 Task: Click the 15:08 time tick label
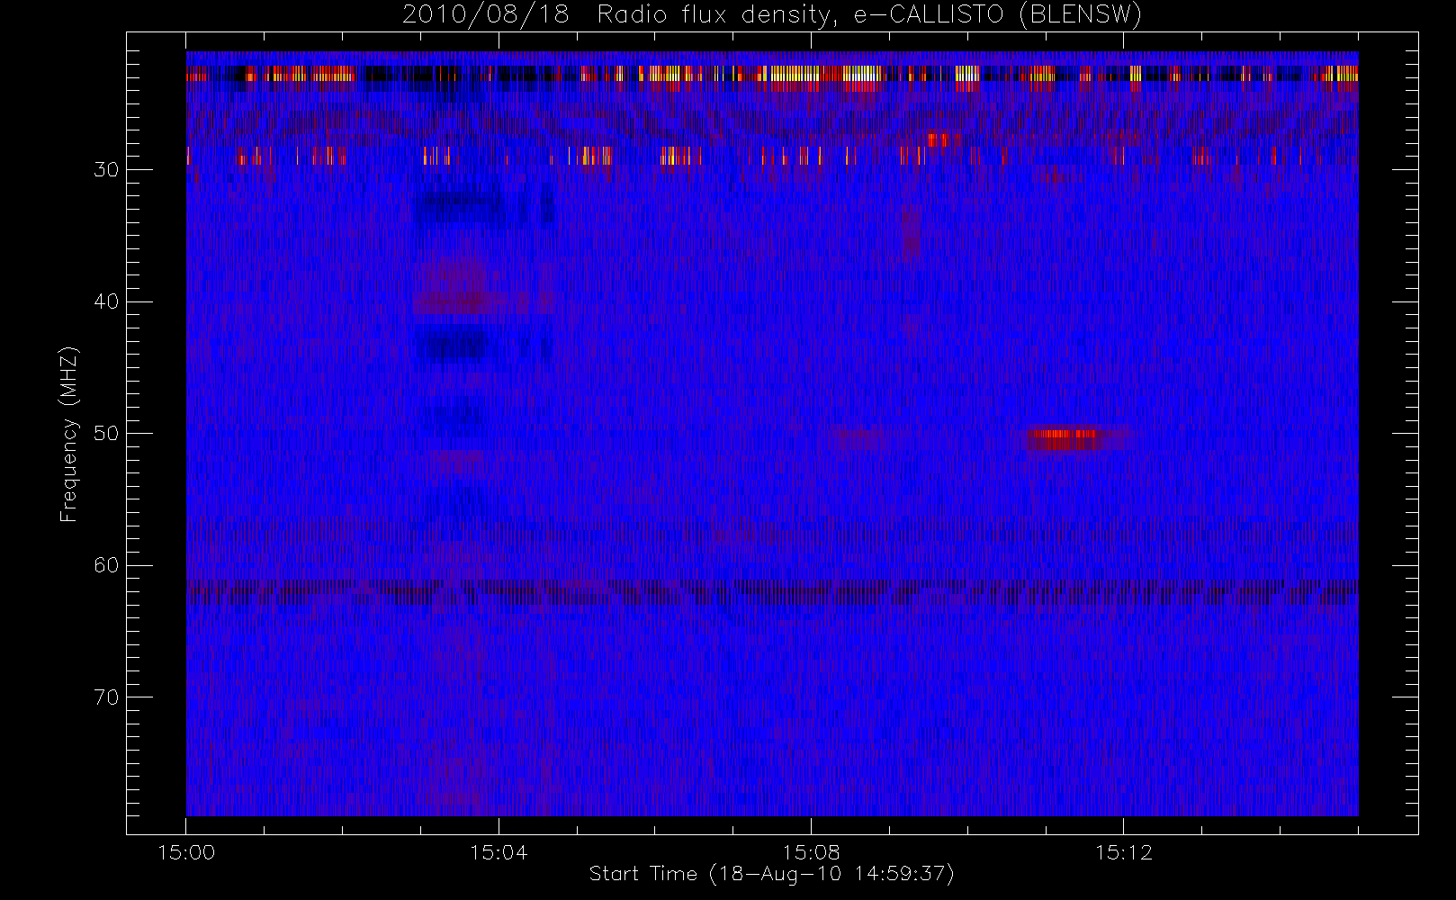[x=811, y=852]
